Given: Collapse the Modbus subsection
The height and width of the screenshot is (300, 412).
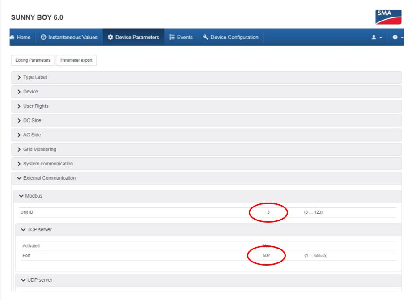Looking at the screenshot, I should click(207, 196).
